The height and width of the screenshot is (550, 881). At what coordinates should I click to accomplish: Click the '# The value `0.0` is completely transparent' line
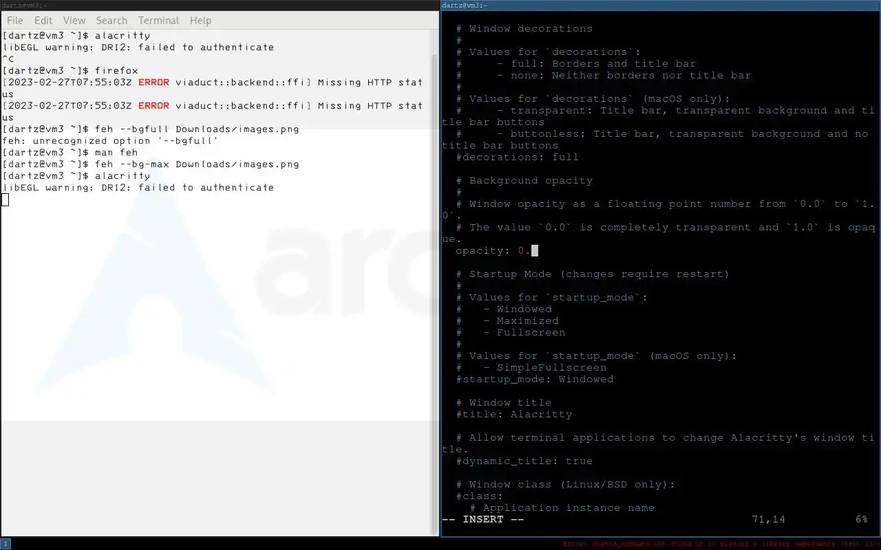pos(658,233)
